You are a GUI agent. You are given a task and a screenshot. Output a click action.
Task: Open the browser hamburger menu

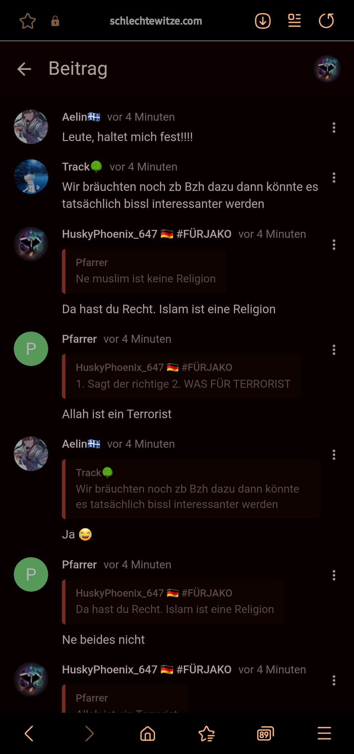(x=324, y=733)
